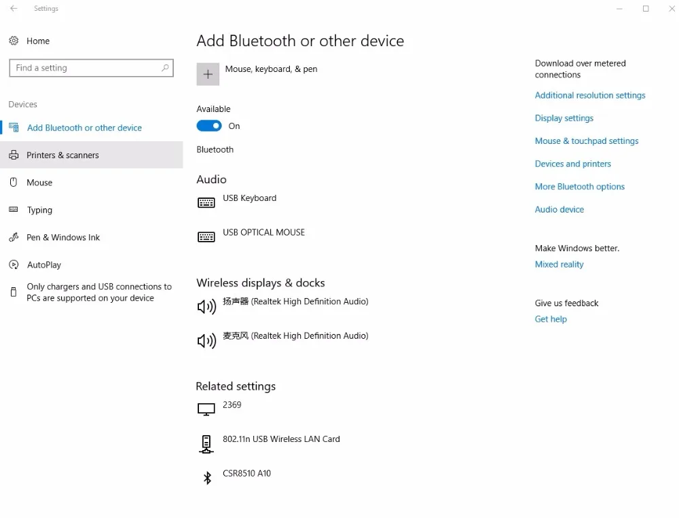Viewport: 679px width, 518px height.
Task: Click the Home gear icon
Action: (14, 41)
